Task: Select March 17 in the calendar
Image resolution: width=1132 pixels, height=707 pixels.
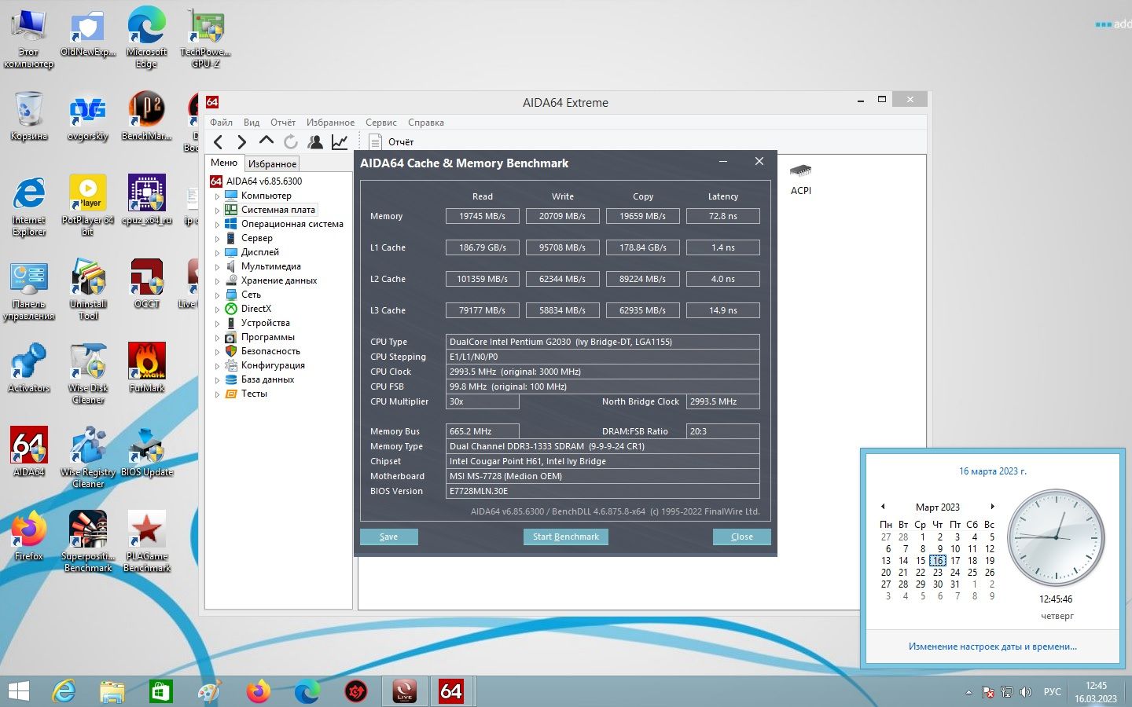Action: pos(955,561)
